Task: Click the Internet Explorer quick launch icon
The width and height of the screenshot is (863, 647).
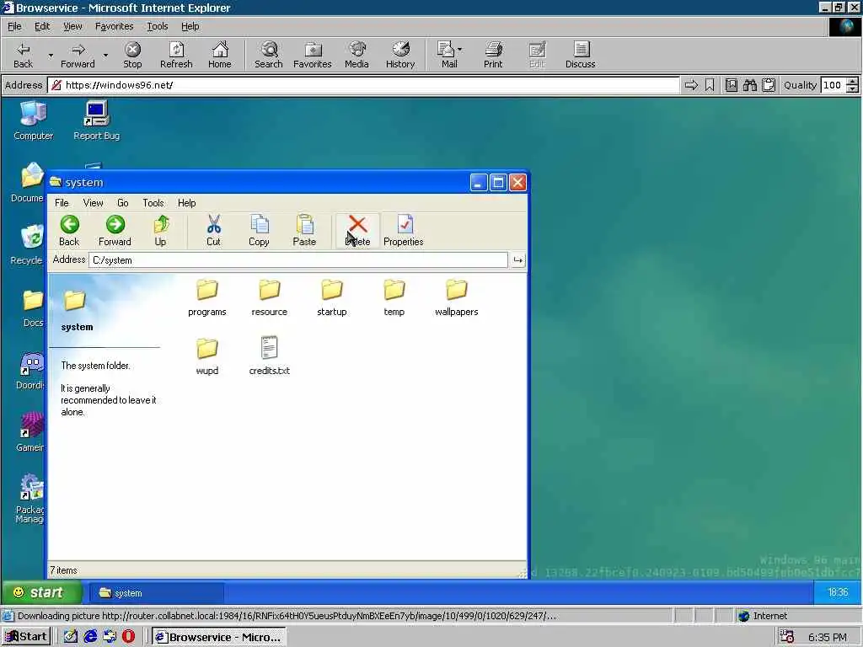Action: (90, 637)
